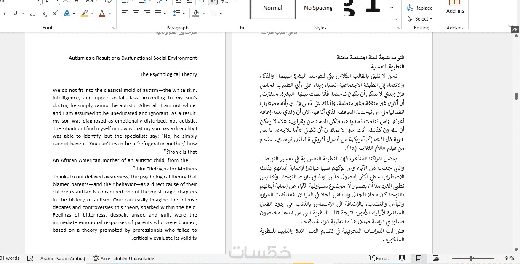The image size is (520, 264).
Task: Zoom out with minus button
Action: (x=448, y=259)
